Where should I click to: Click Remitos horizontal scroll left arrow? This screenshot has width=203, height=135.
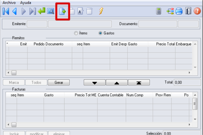(x=8, y=73)
